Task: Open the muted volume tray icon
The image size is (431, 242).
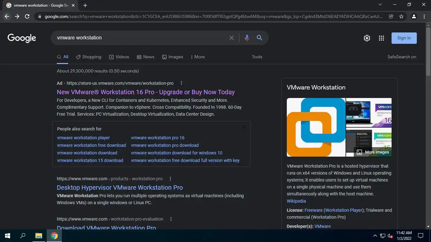Action: pos(390,236)
